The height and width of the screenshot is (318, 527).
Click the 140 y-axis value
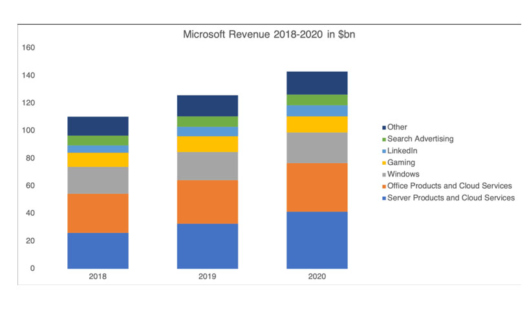tap(28, 75)
